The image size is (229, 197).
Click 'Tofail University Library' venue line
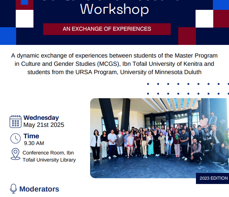click(49, 160)
